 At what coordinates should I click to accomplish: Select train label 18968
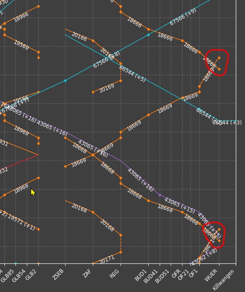[22, 189]
